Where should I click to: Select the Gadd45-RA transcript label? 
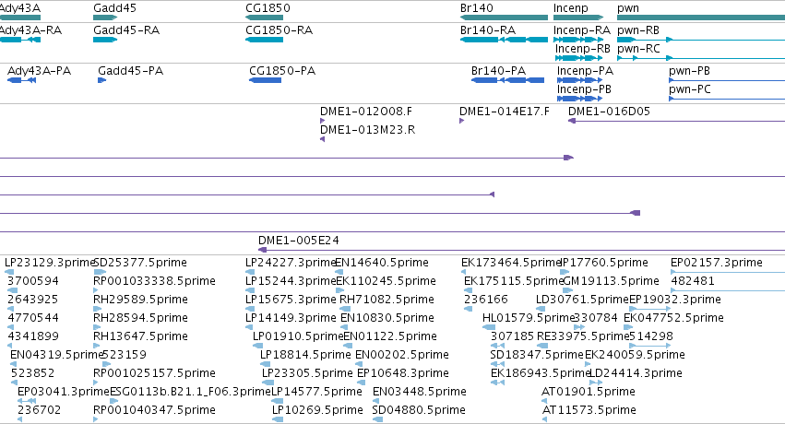(x=126, y=30)
